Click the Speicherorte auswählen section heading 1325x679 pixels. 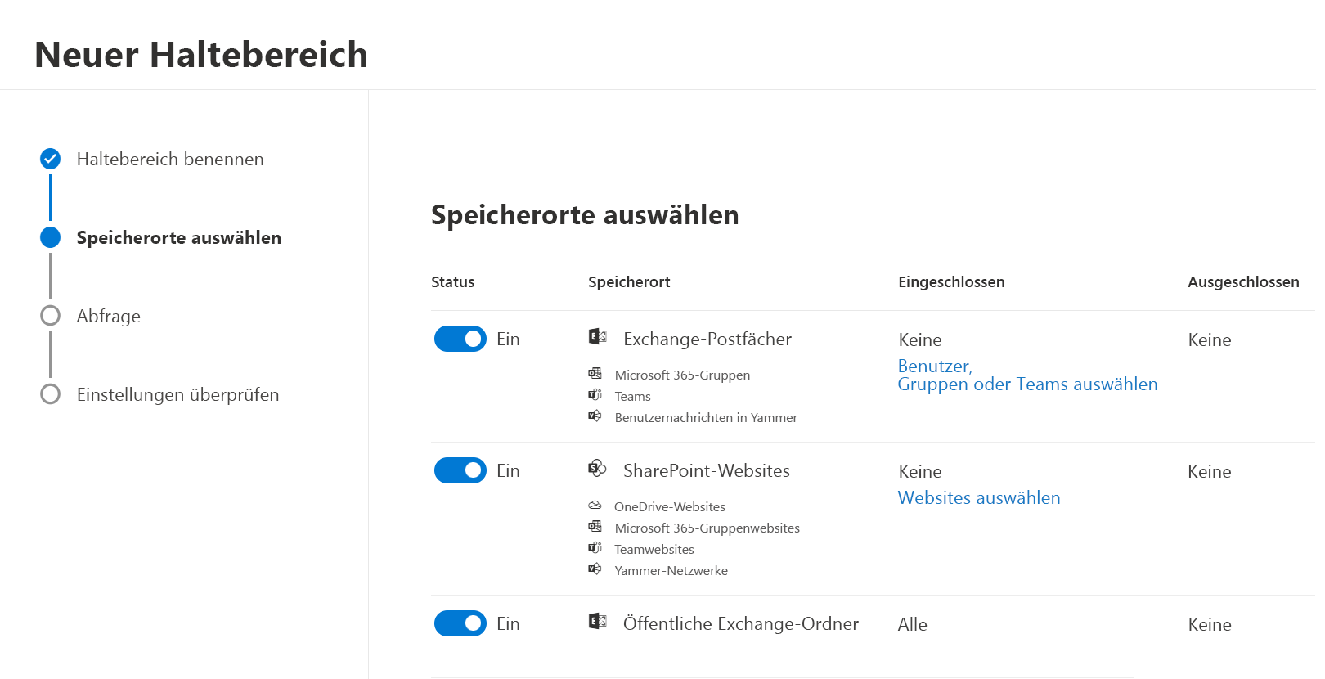coord(585,214)
